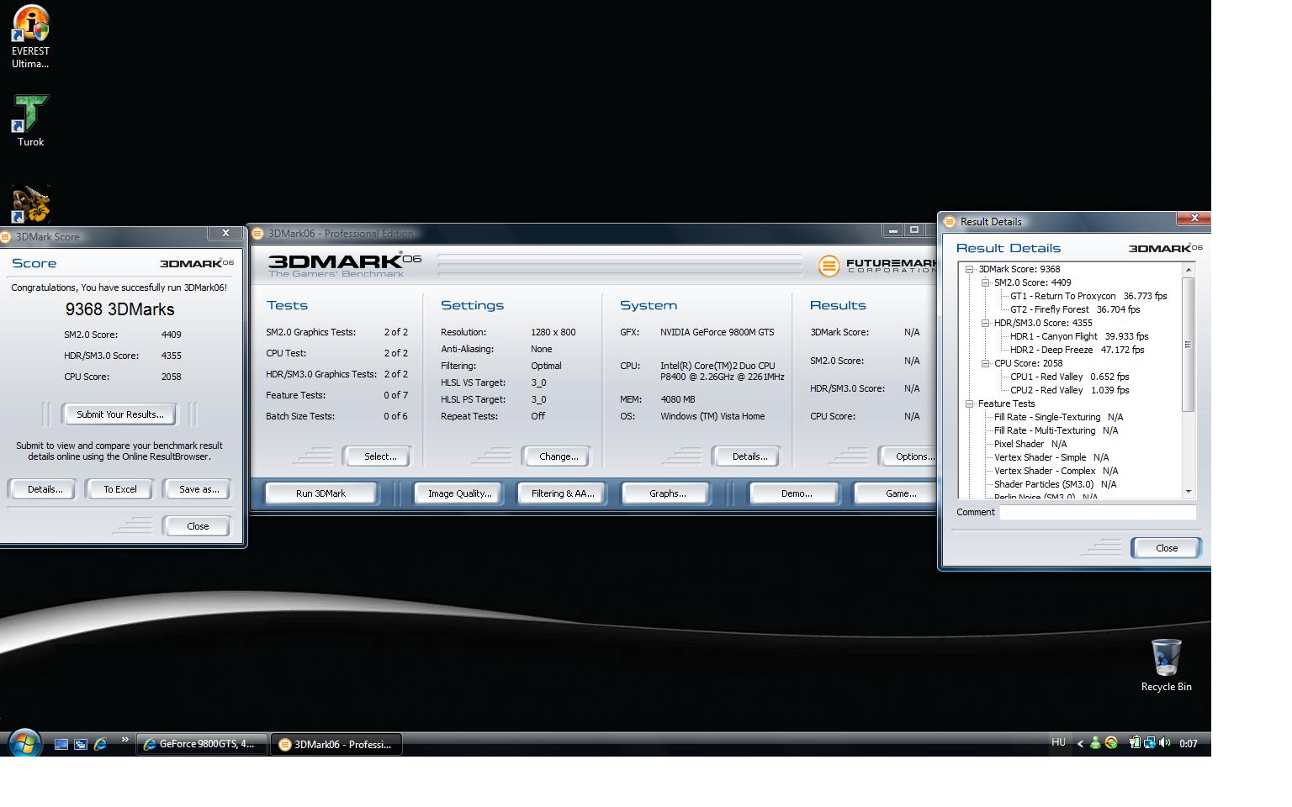Select HDR2 - Deep Freeze row
1292x807 pixels.
click(1077, 350)
